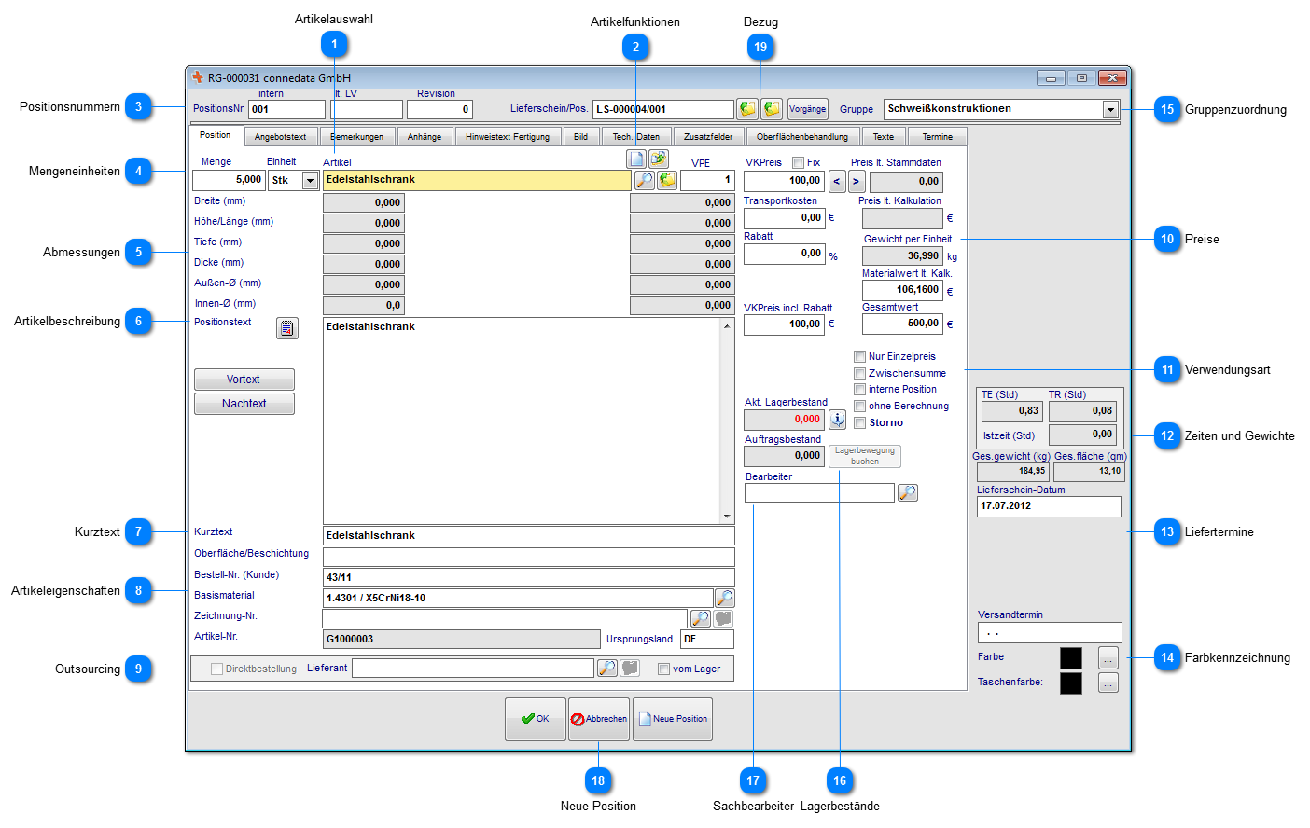The image size is (1310, 828).
Task: Go to the Anhänge tab
Action: point(425,137)
